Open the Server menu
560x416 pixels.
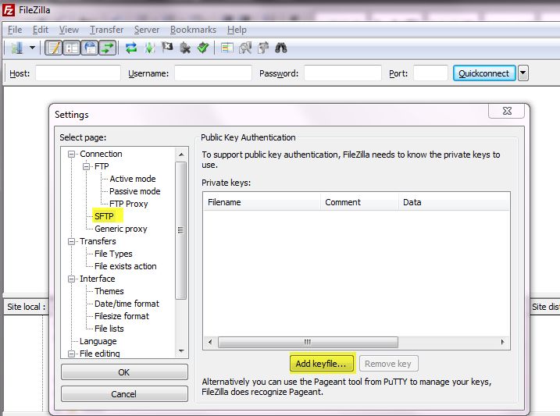coord(147,30)
